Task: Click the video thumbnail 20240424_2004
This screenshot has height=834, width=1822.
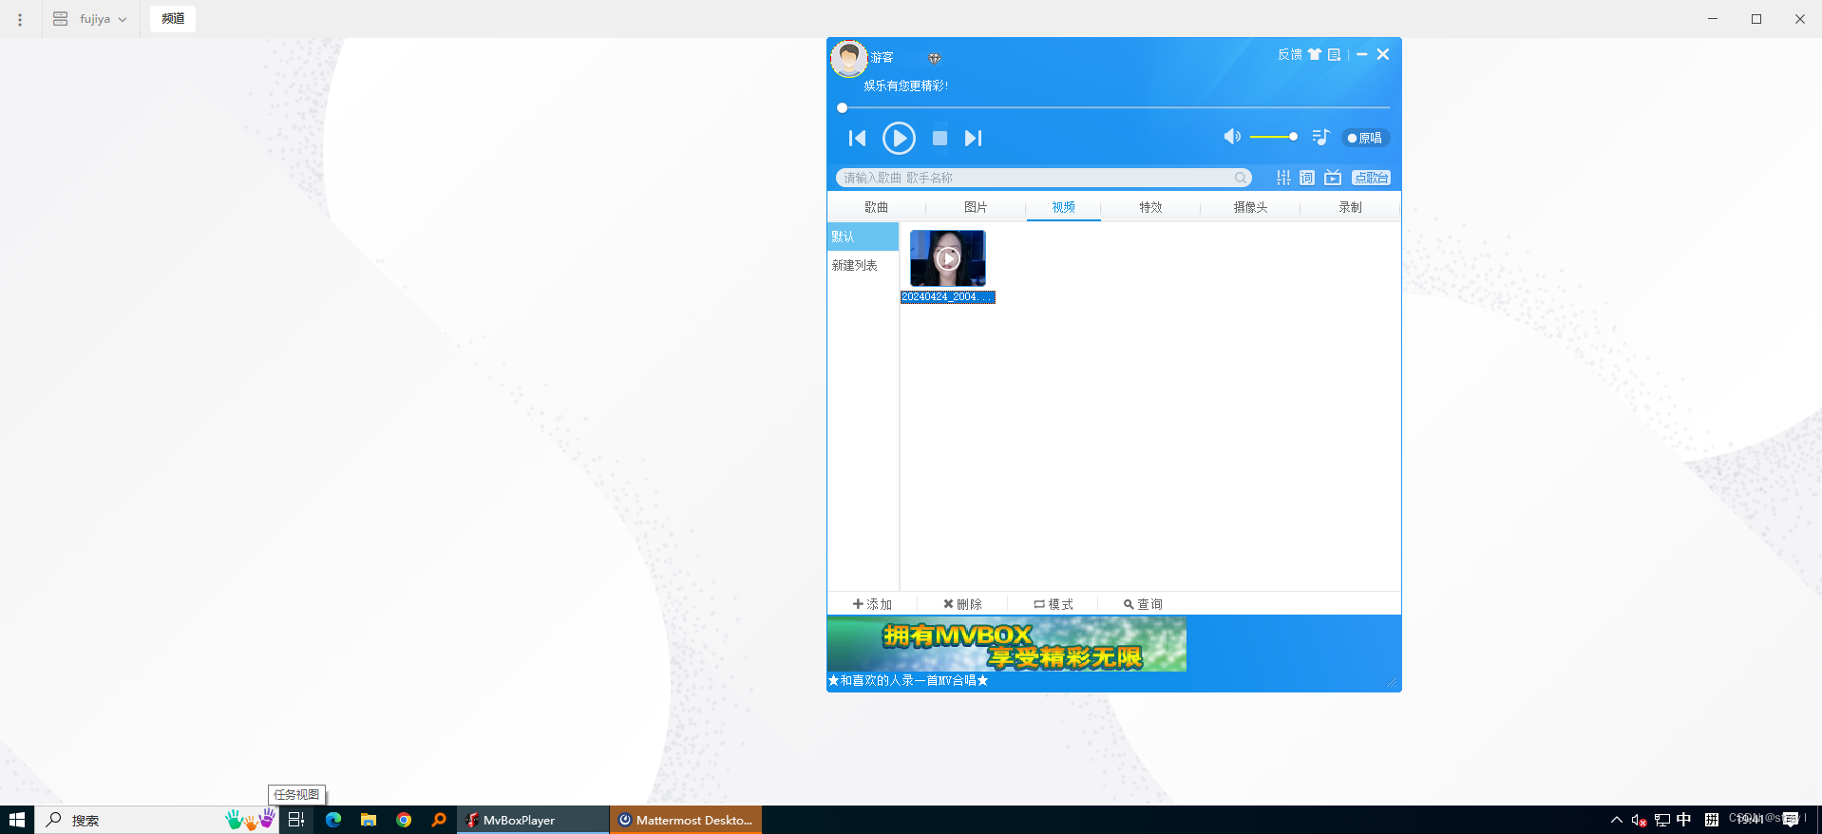Action: point(948,258)
